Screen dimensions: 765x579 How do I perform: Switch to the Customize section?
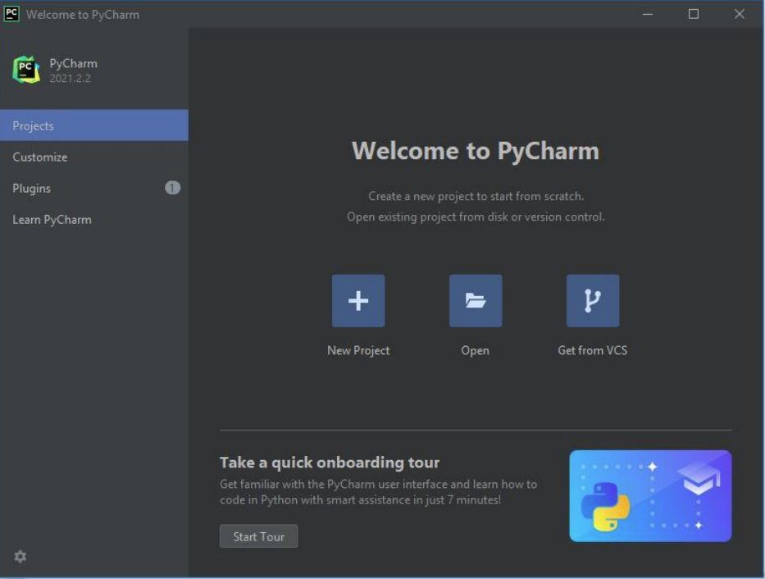(39, 157)
